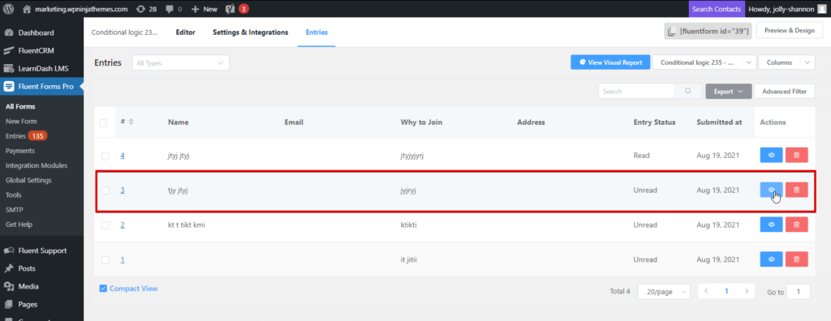The image size is (831, 321).
Task: Select pagination page 1
Action: [726, 291]
